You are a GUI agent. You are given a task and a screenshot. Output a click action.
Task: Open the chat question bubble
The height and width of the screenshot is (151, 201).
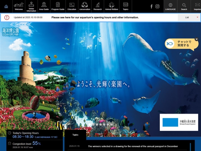coord(182,44)
